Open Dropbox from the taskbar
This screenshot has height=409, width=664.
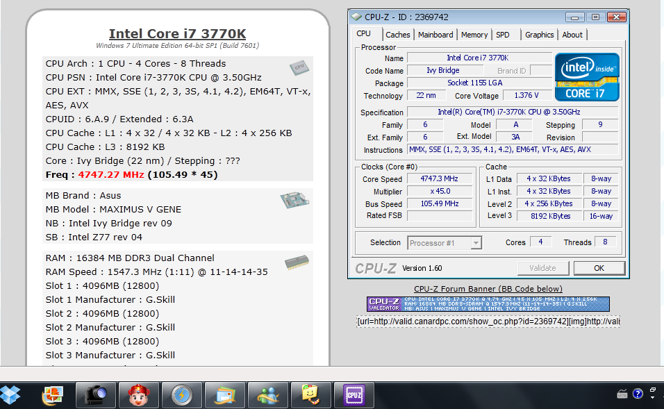tap(10, 394)
